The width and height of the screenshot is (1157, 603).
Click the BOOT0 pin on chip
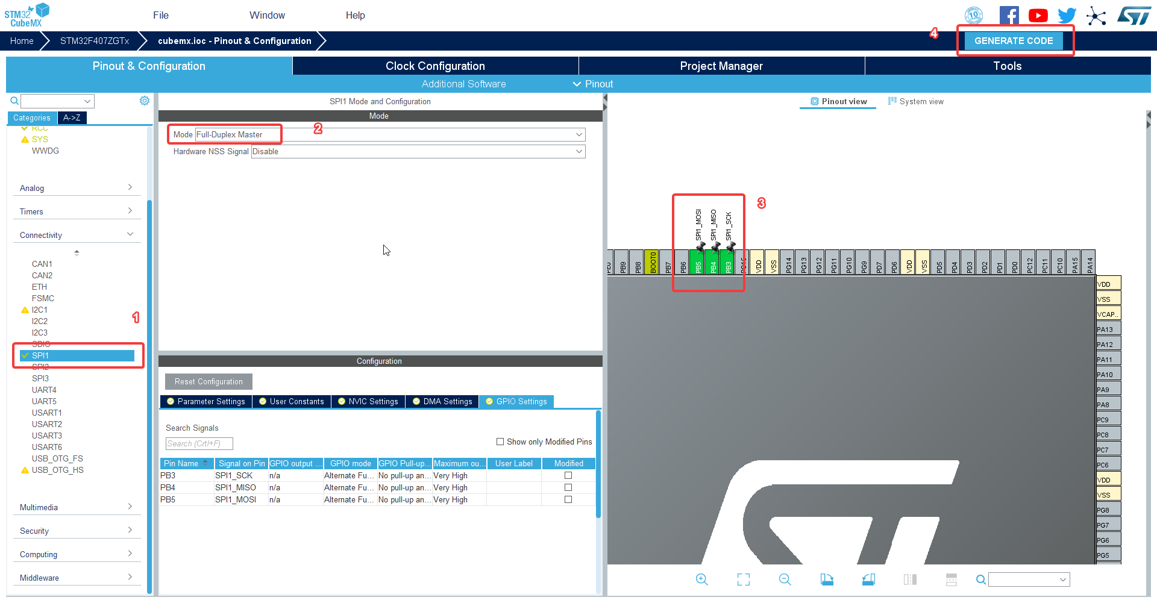coord(652,262)
